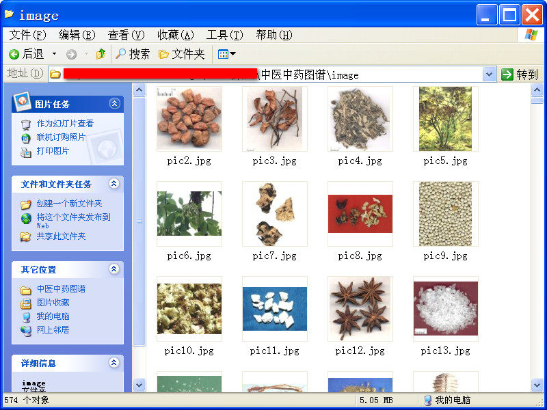Click 打印图片 link
The width and height of the screenshot is (547, 410).
click(x=53, y=150)
